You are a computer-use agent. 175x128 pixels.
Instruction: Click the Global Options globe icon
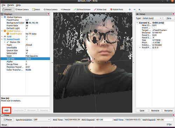pos(5,17)
